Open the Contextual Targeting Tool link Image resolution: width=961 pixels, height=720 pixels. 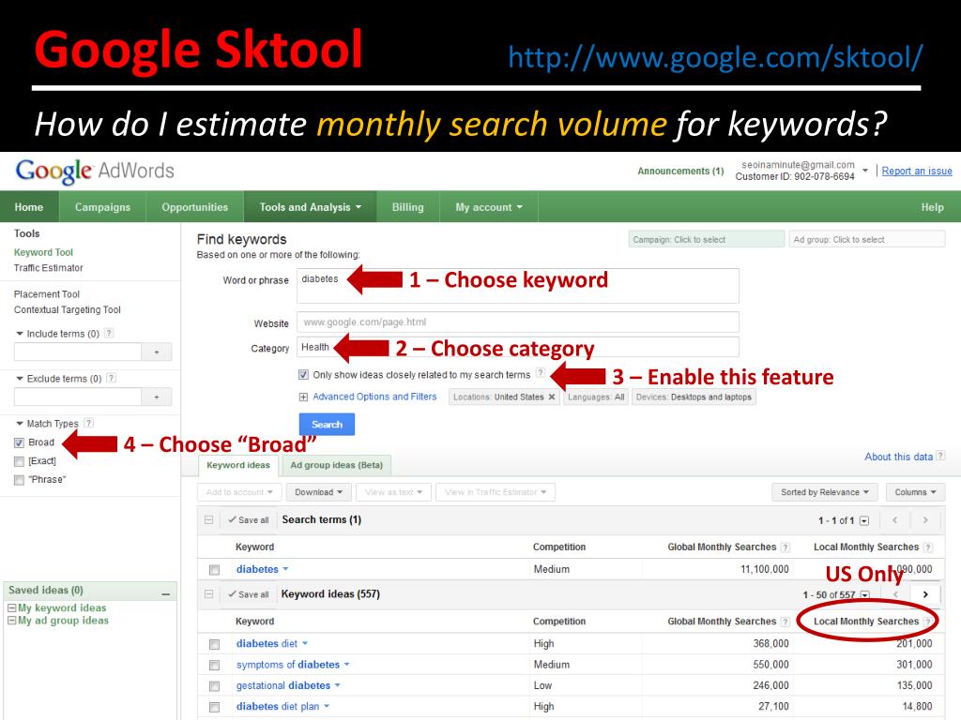68,309
